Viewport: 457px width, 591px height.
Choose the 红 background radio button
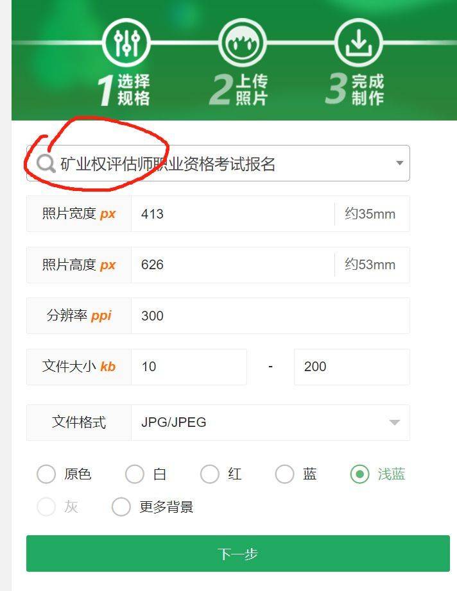[x=210, y=474]
